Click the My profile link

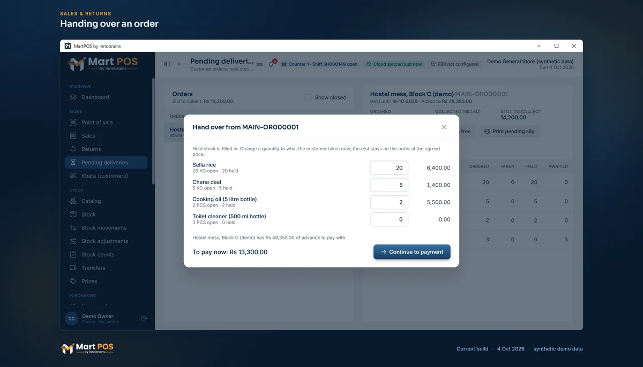click(x=109, y=322)
